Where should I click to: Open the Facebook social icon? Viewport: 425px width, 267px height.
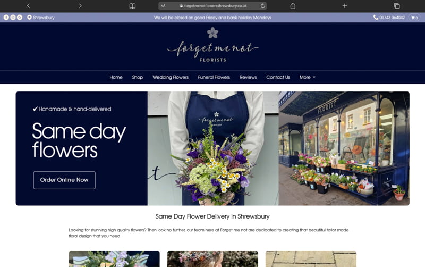pyautogui.click(x=6, y=18)
